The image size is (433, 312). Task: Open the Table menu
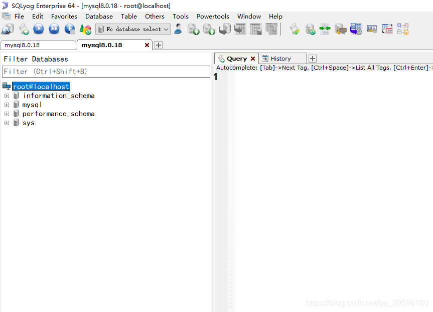(x=128, y=17)
